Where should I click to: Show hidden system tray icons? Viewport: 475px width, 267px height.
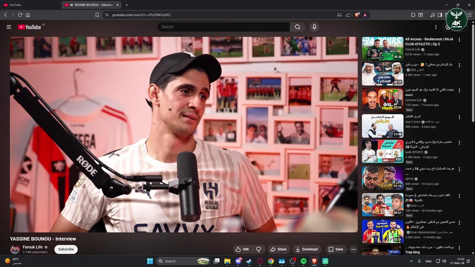tap(411, 261)
